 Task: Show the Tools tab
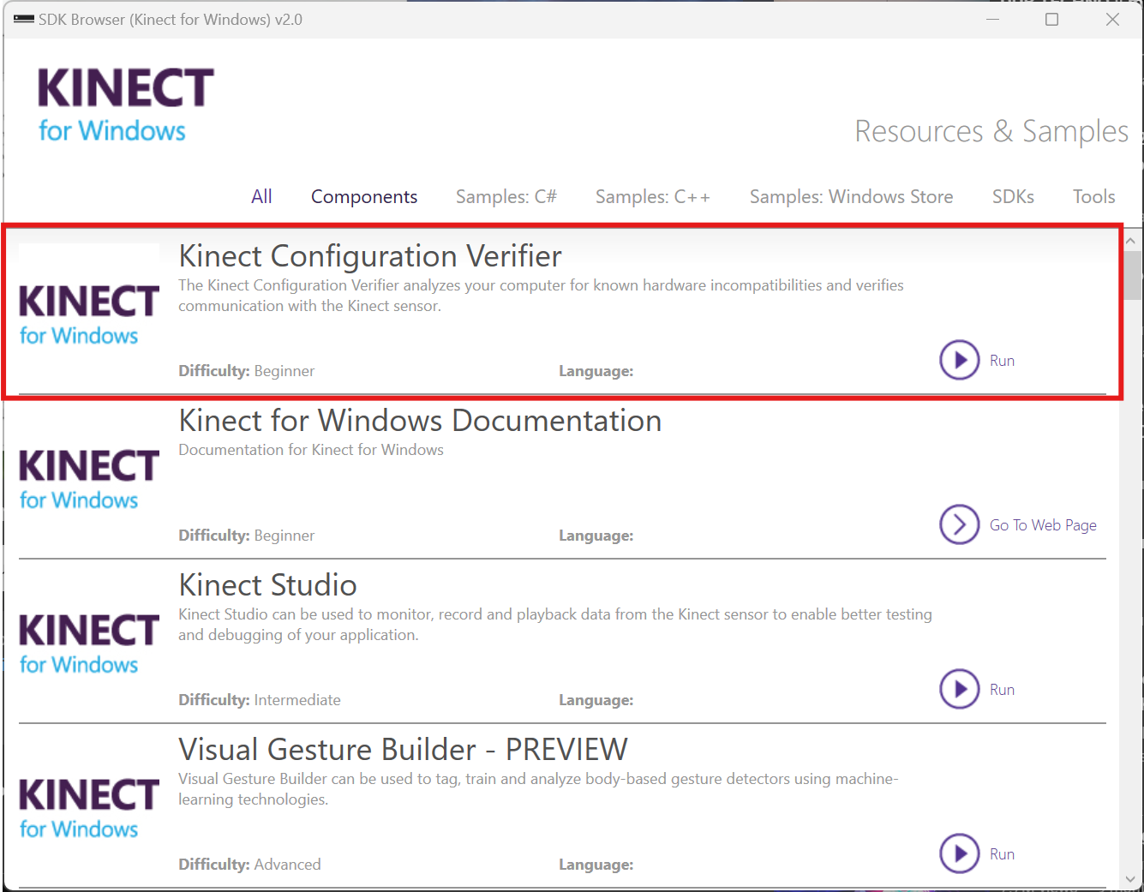point(1093,196)
